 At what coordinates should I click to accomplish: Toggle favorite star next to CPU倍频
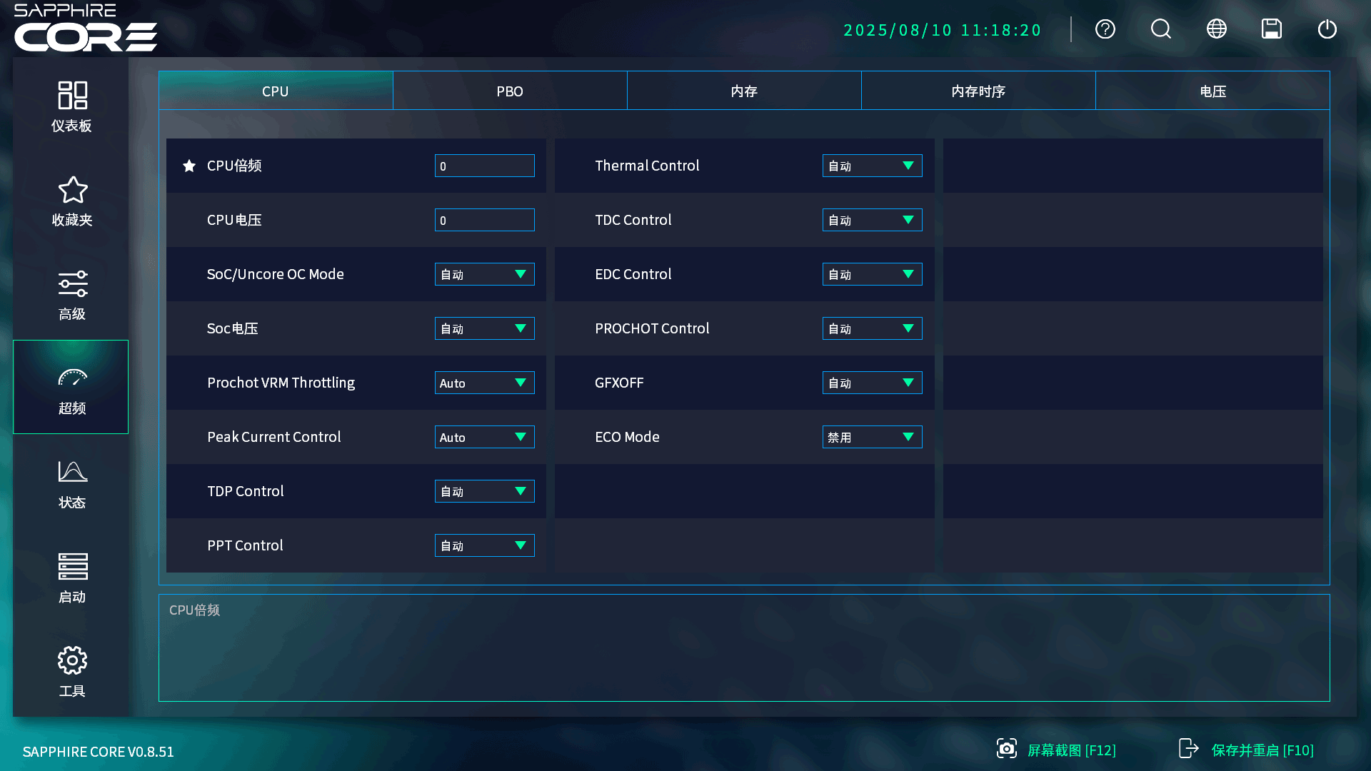click(189, 166)
